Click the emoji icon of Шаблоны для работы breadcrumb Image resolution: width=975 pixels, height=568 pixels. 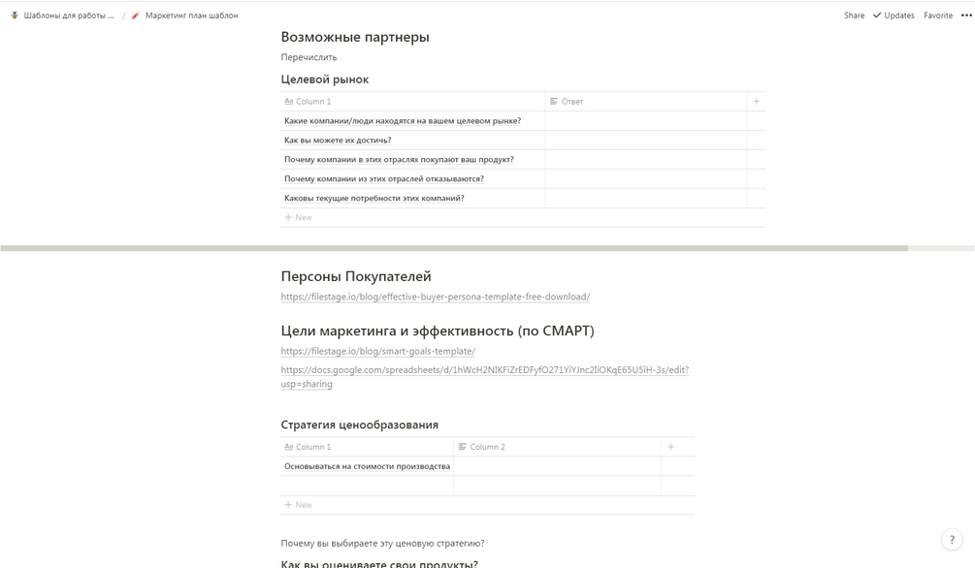[x=15, y=16]
